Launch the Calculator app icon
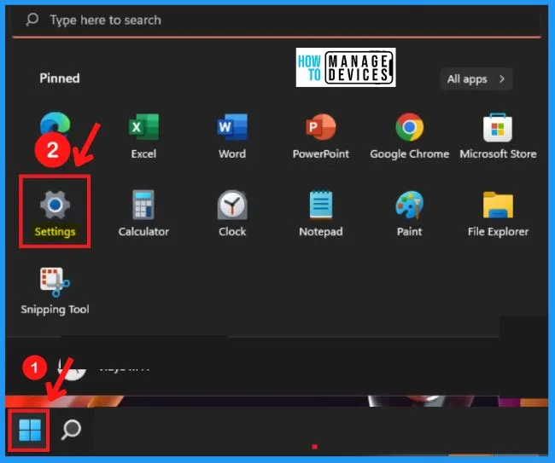 (143, 205)
